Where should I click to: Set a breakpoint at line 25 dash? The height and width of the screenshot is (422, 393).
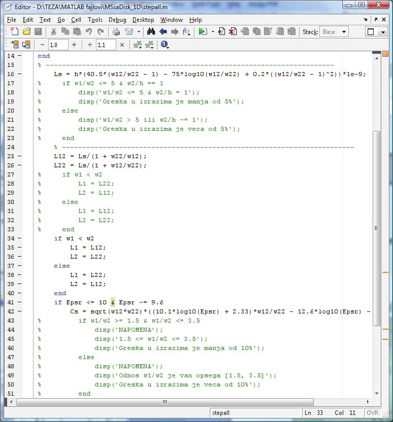(x=19, y=156)
